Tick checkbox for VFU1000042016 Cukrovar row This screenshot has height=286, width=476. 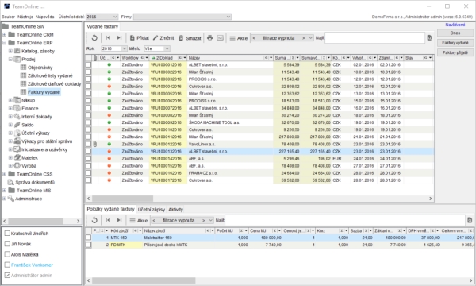[x=88, y=87]
